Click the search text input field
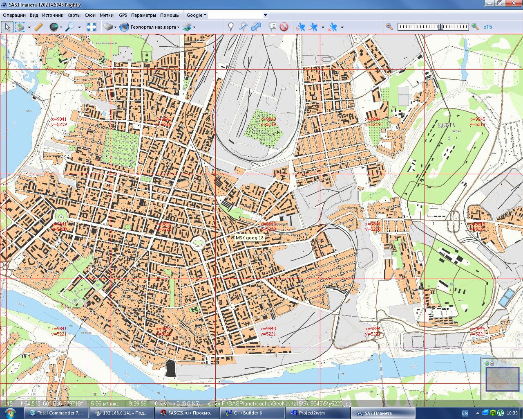 (x=236, y=15)
